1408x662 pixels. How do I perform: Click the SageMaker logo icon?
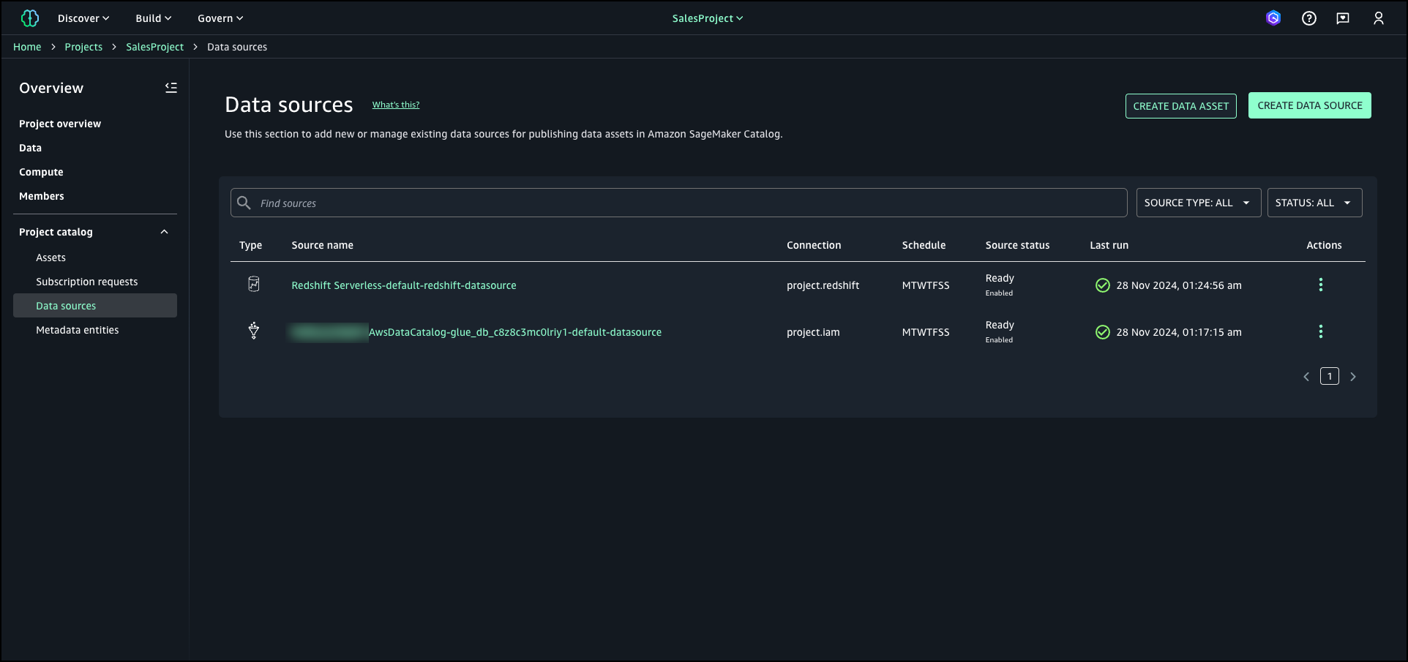(x=30, y=18)
